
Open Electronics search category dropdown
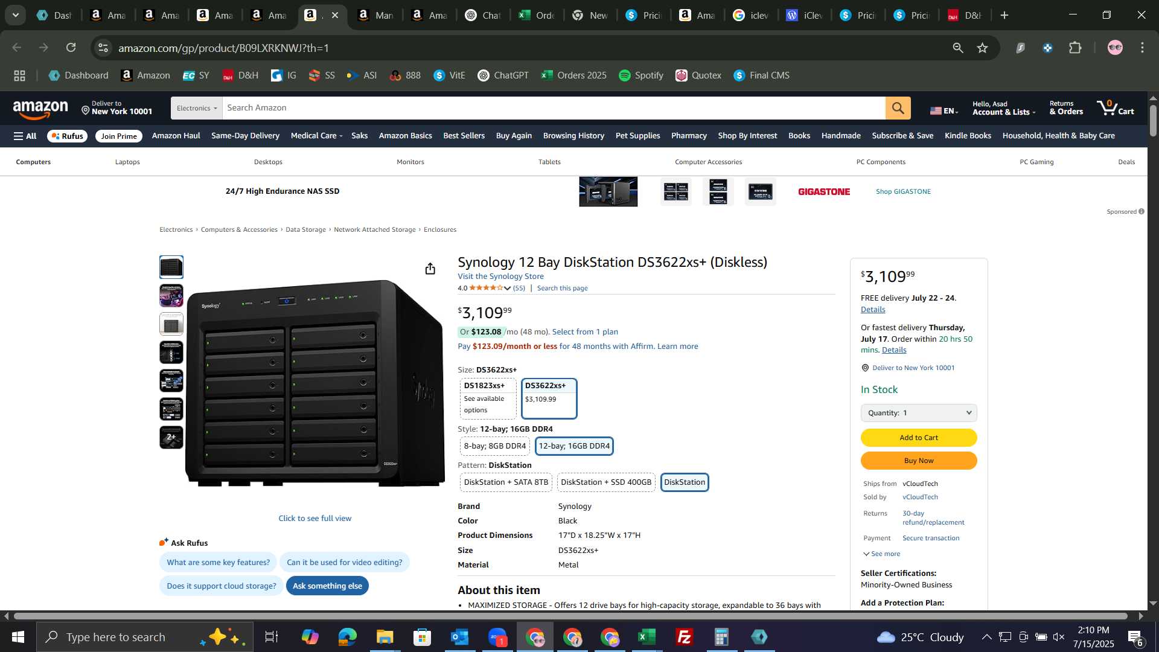coord(196,108)
